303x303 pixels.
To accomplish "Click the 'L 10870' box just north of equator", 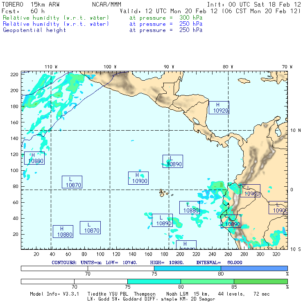I will (72, 182).
